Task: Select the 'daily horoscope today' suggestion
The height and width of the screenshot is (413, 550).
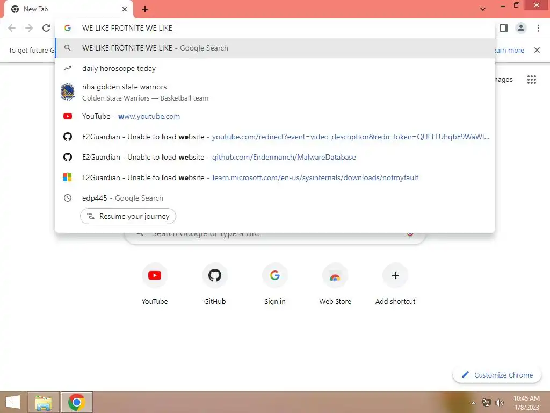Action: click(x=275, y=68)
